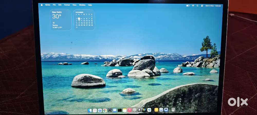Open the yellow Notes icon in dock
257x115 pixels.
[x=125, y=110]
